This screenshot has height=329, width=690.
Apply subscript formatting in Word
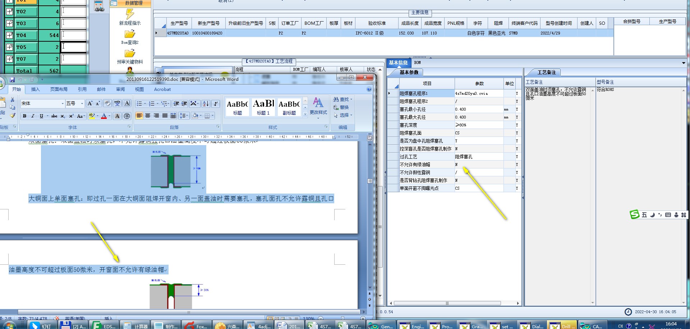click(63, 116)
